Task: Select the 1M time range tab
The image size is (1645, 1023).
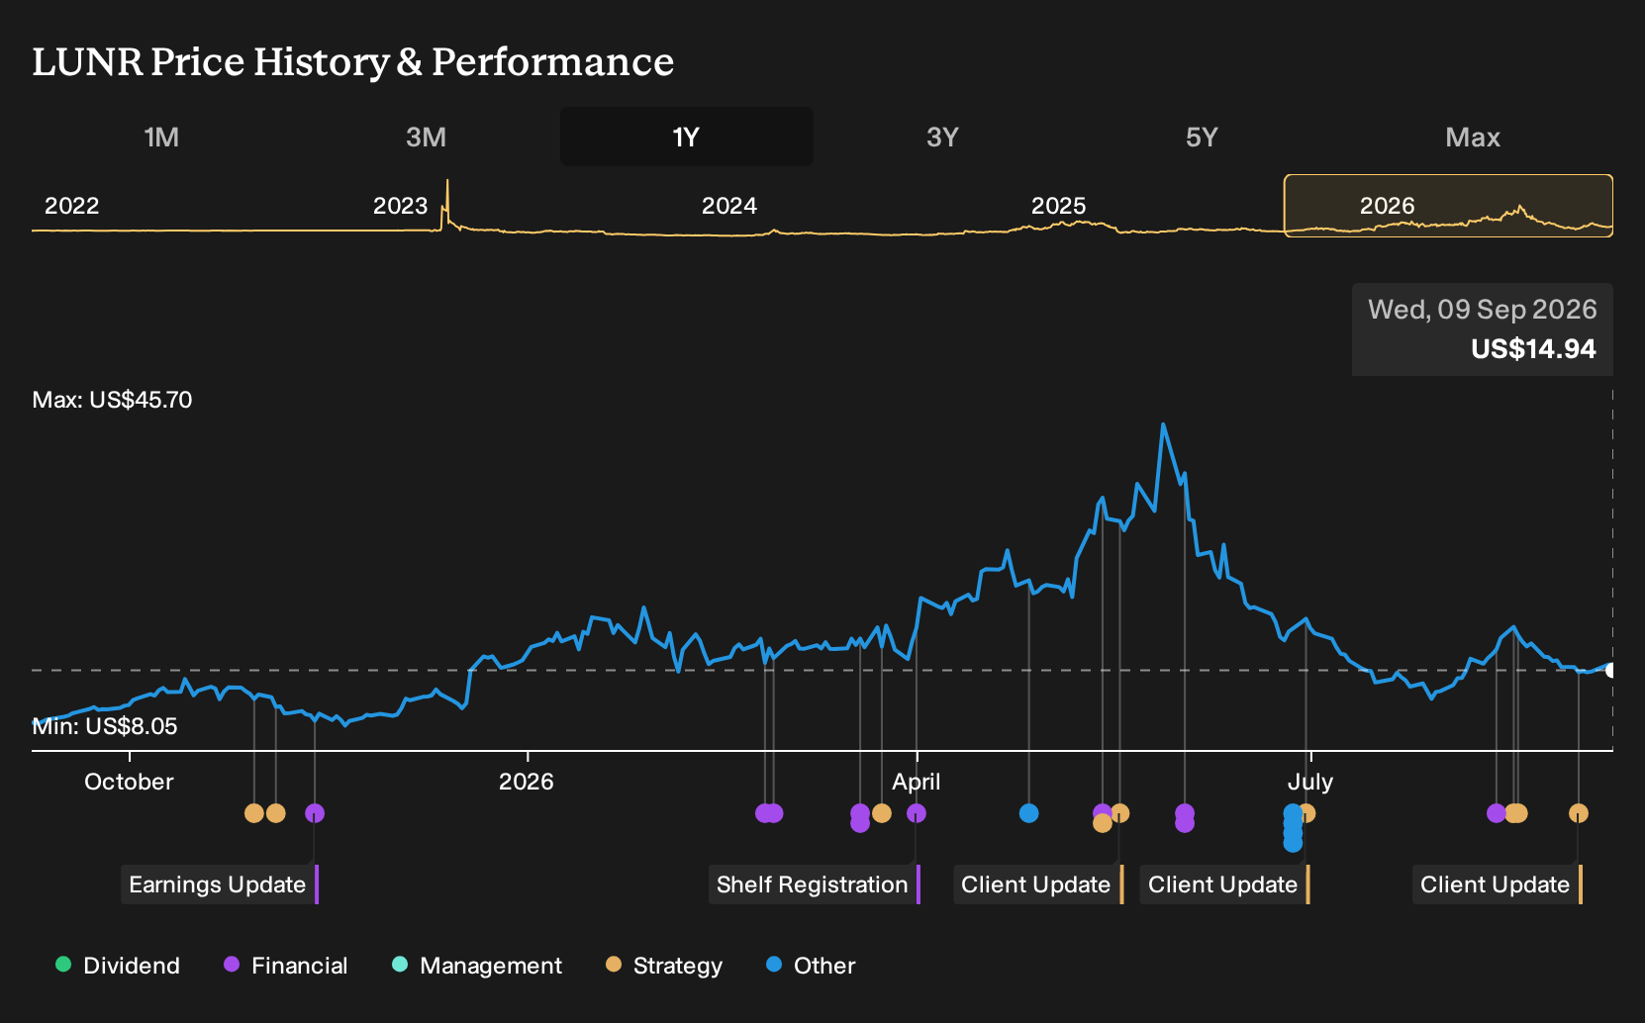Action: click(x=161, y=137)
